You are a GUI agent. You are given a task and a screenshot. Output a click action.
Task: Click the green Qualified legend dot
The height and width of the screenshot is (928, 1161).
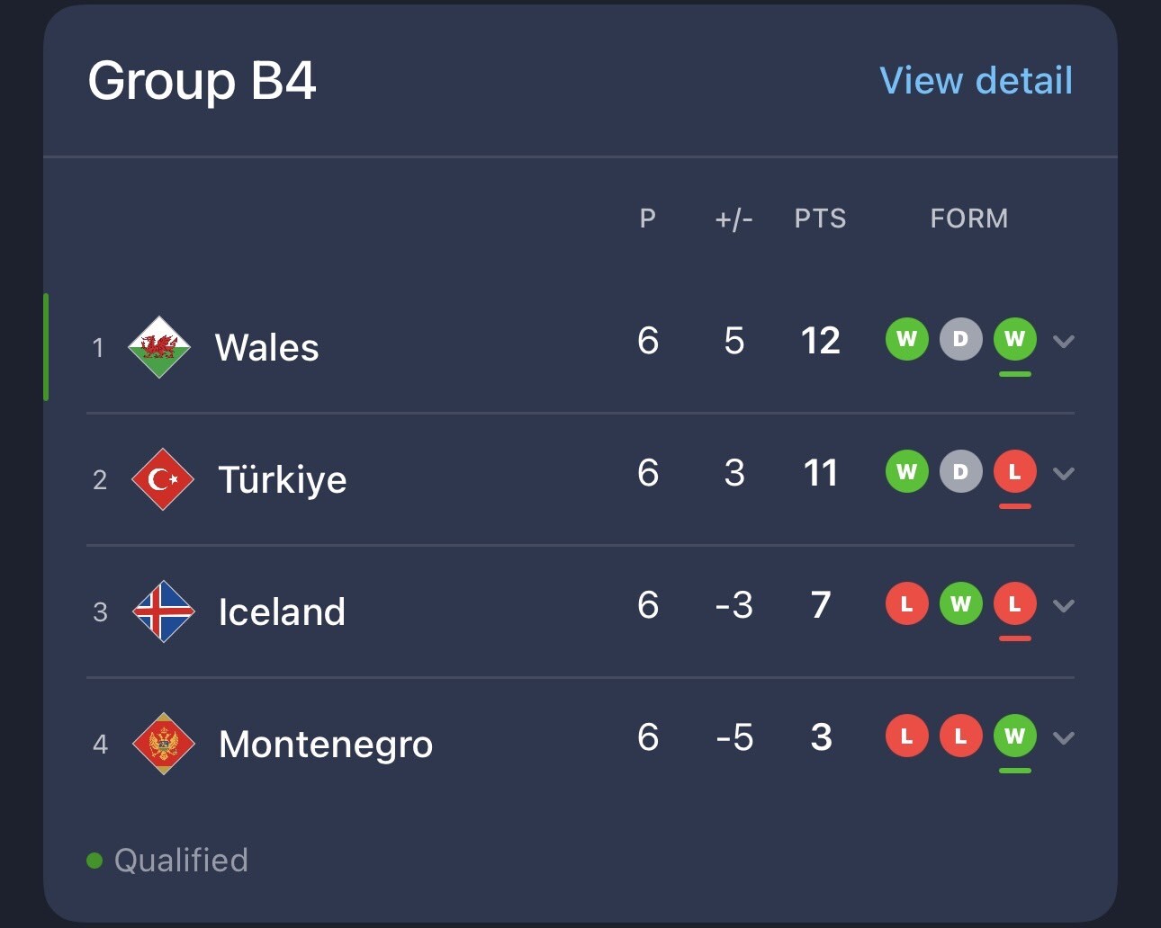click(94, 861)
